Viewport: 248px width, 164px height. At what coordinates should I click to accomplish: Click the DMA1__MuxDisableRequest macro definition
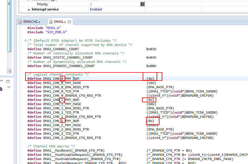pos(83,155)
